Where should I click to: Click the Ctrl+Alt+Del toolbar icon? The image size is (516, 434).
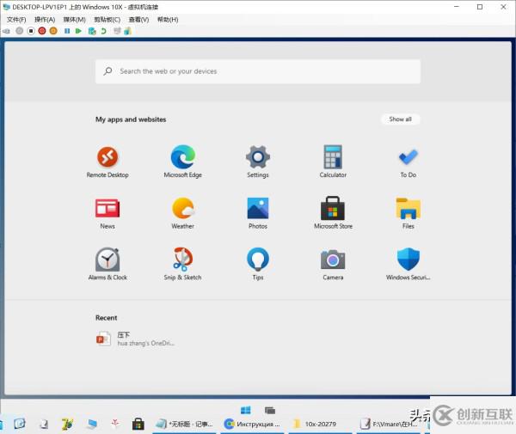(x=6, y=31)
